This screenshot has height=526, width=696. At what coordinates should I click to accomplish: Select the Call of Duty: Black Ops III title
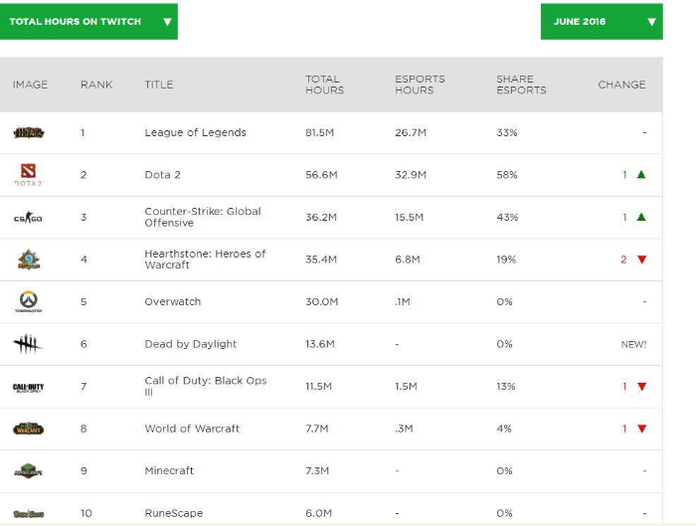coord(206,386)
